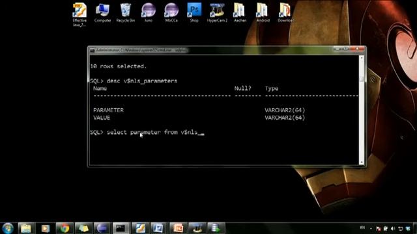The height and width of the screenshot is (234, 417).
Task: Click the 'VALUE' column name text
Action: [102, 118]
